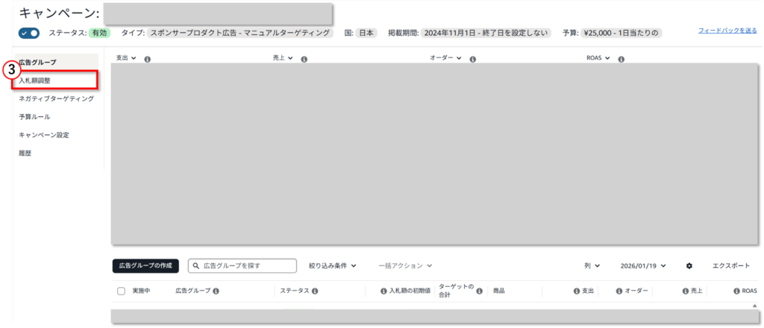This screenshot has height=328, width=764.
Task: Click info icon next to ステータス column
Action: [x=315, y=291]
